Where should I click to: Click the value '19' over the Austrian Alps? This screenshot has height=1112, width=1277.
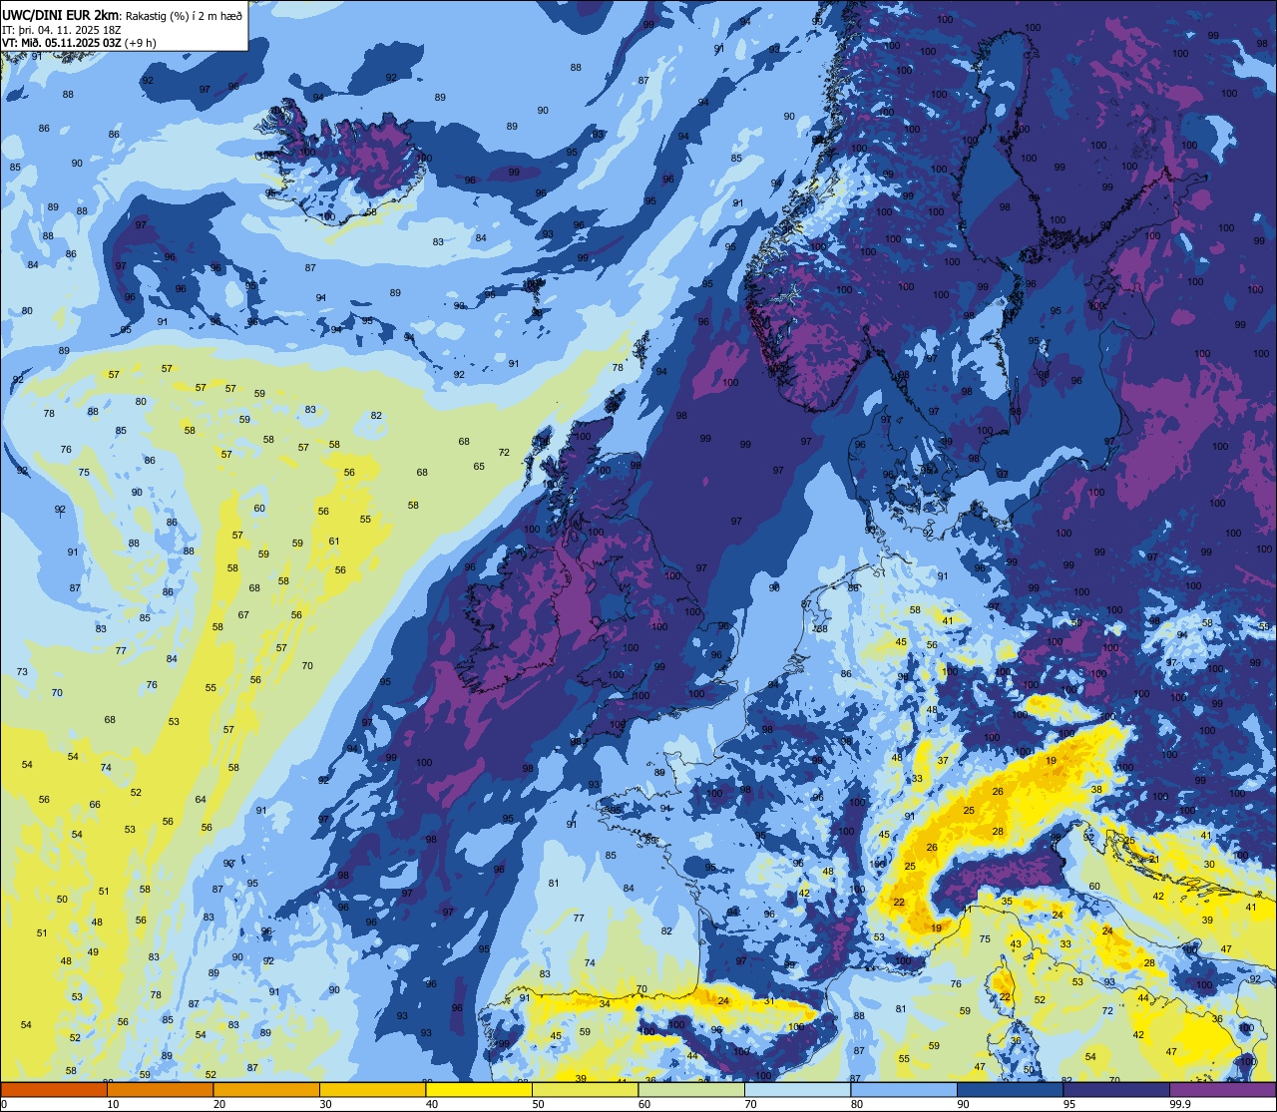[x=1051, y=761]
